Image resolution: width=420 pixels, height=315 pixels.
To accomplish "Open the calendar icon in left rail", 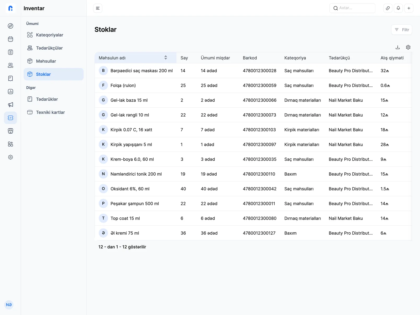I will (10, 39).
